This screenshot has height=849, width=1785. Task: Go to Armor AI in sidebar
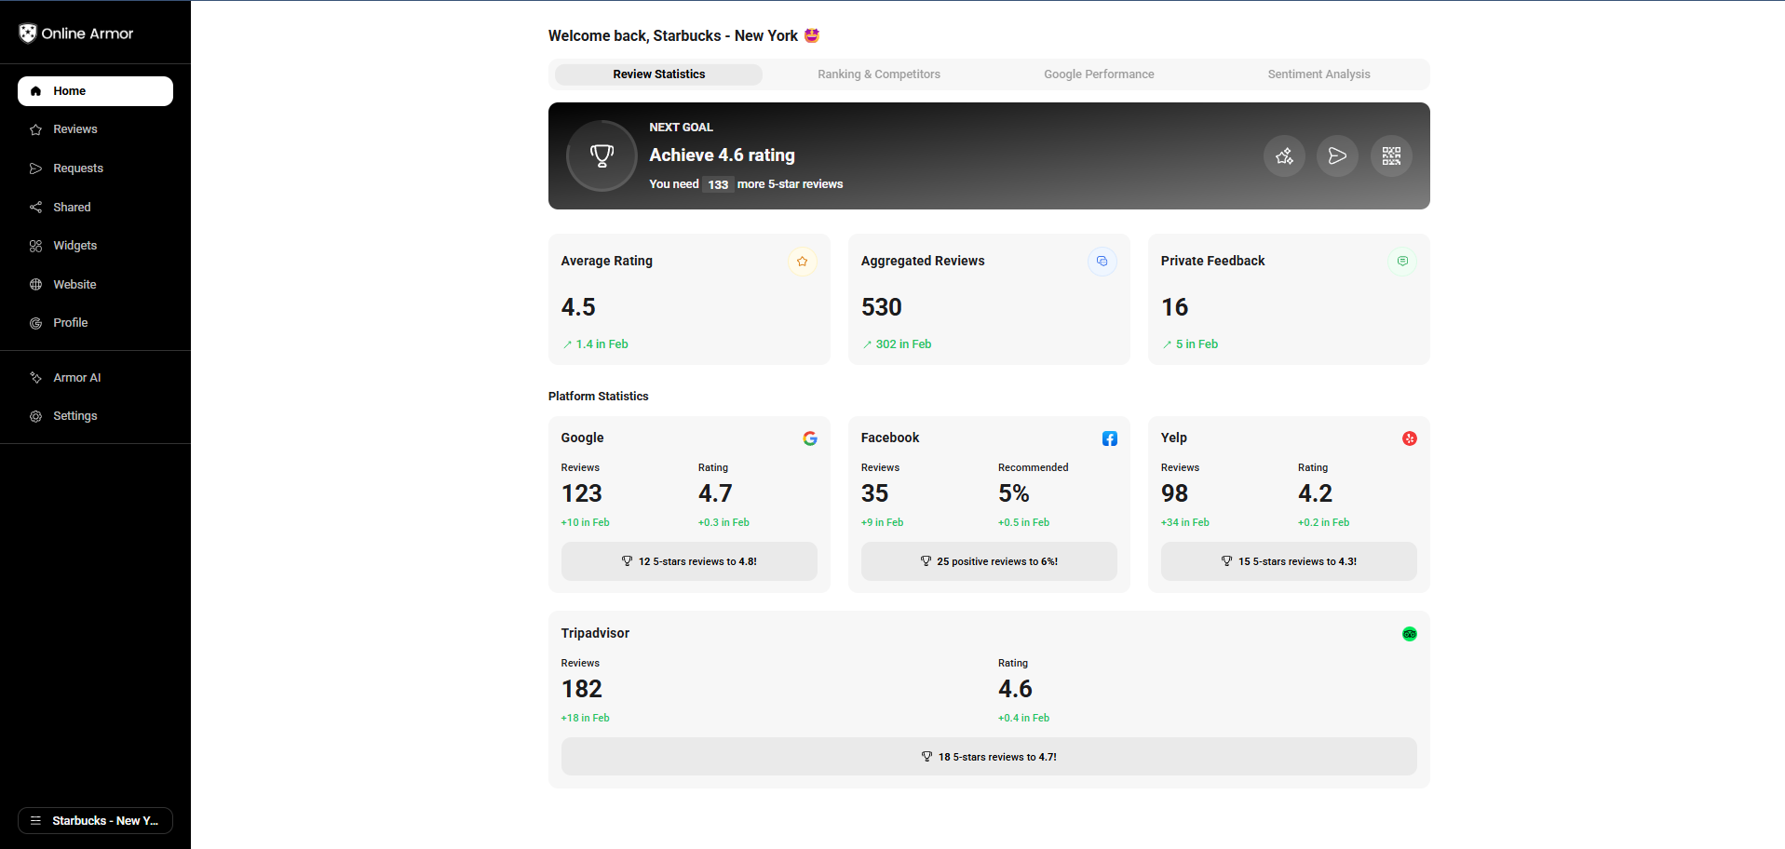(x=76, y=378)
